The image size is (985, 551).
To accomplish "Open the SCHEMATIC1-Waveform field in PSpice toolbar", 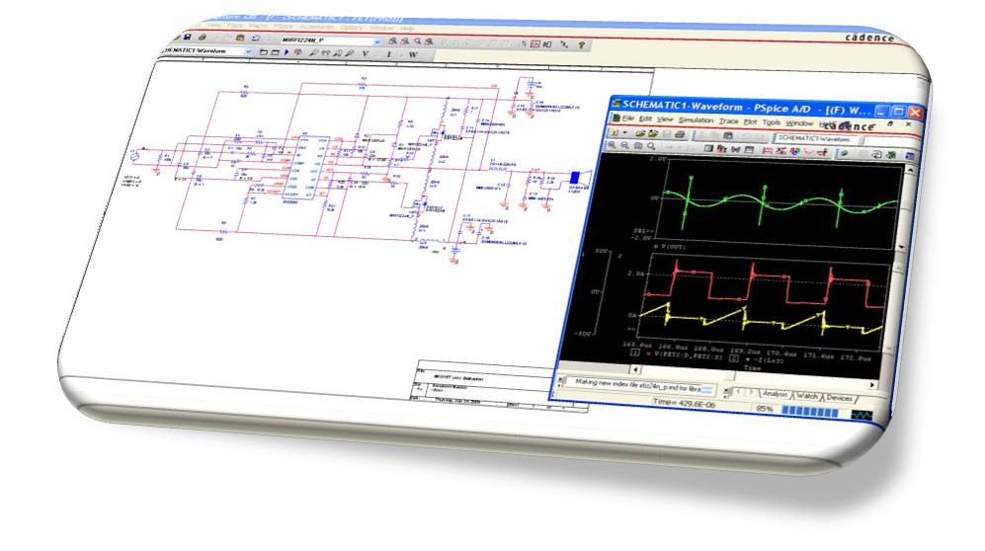I will 816,138.
